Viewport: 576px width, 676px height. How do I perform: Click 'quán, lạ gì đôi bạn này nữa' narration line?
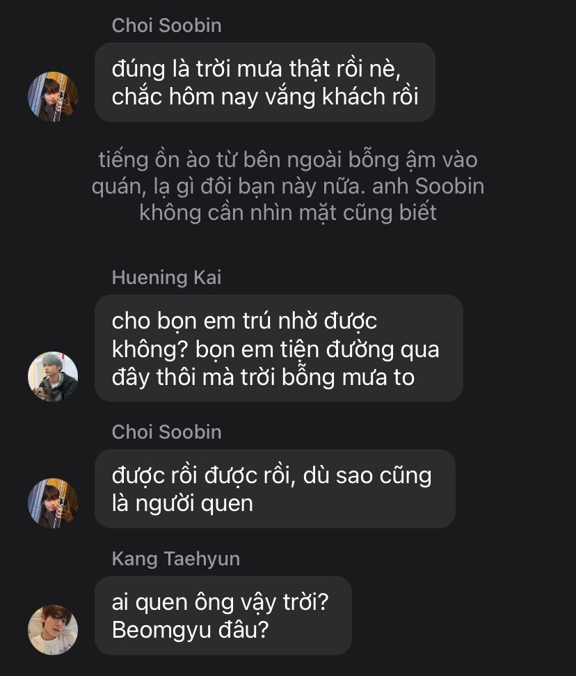click(288, 187)
